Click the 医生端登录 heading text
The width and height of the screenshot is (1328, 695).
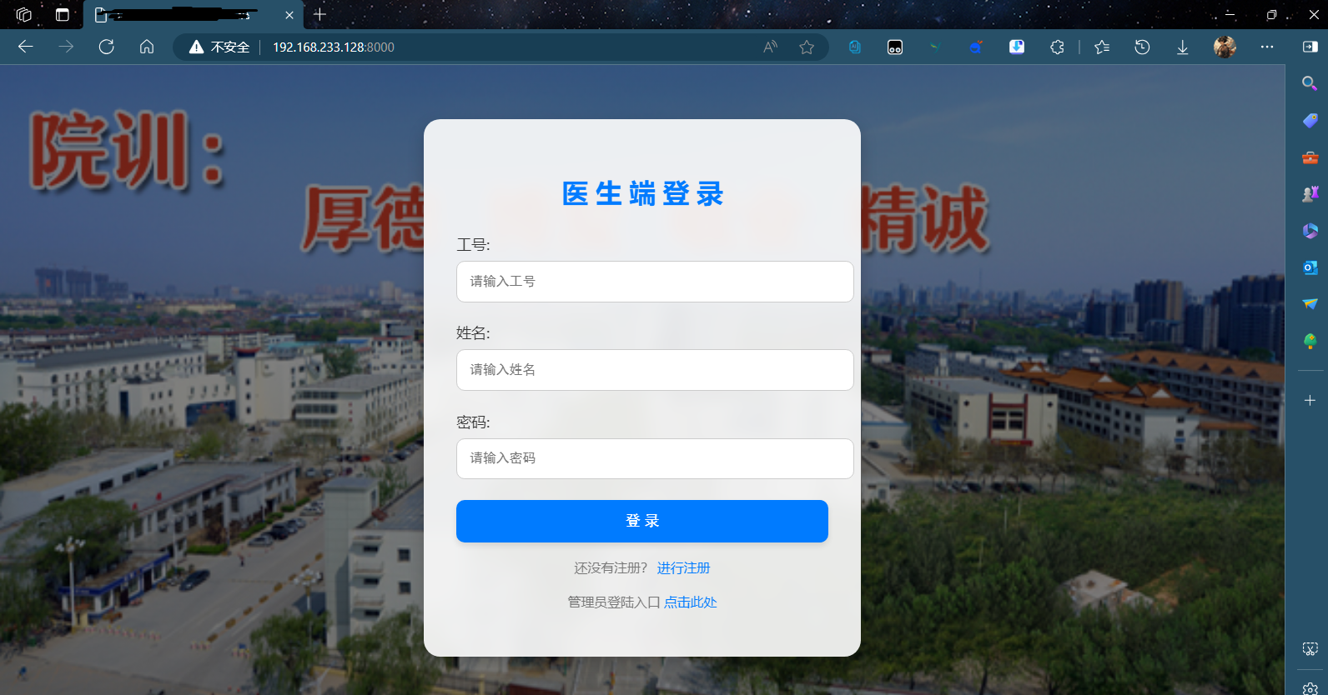tap(642, 193)
